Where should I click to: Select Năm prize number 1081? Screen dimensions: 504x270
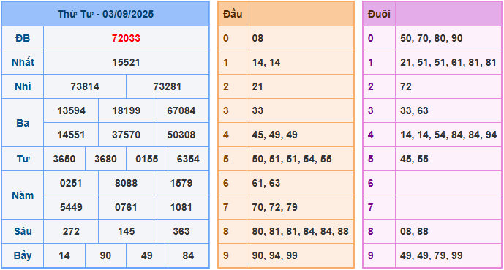pos(181,207)
